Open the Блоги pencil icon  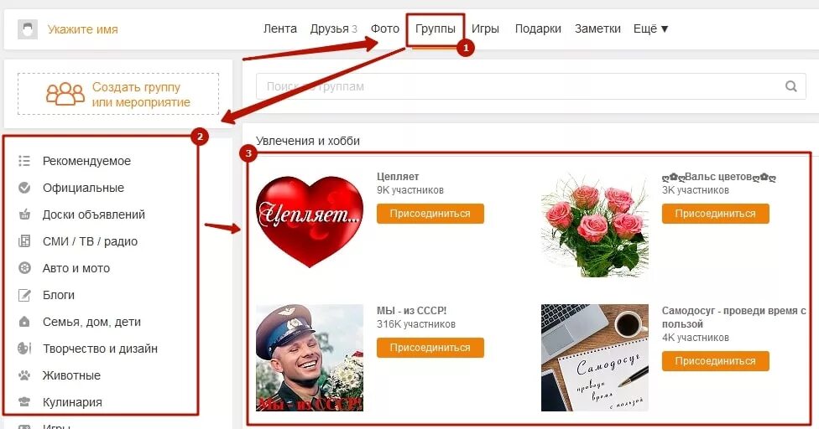[24, 295]
